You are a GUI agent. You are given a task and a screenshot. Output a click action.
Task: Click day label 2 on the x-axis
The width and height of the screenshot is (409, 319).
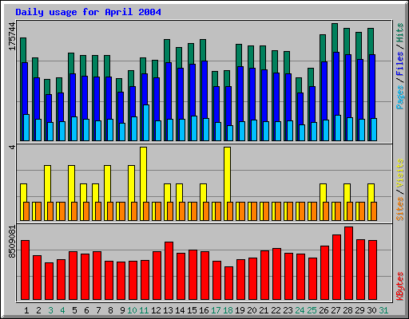pyautogui.click(x=38, y=310)
